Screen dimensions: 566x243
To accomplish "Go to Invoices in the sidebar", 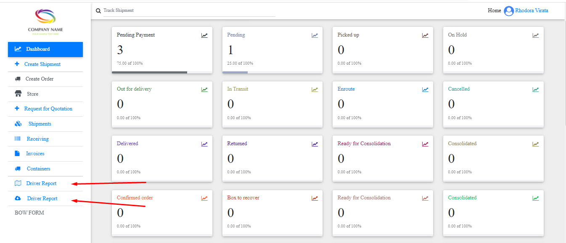I will coord(35,154).
